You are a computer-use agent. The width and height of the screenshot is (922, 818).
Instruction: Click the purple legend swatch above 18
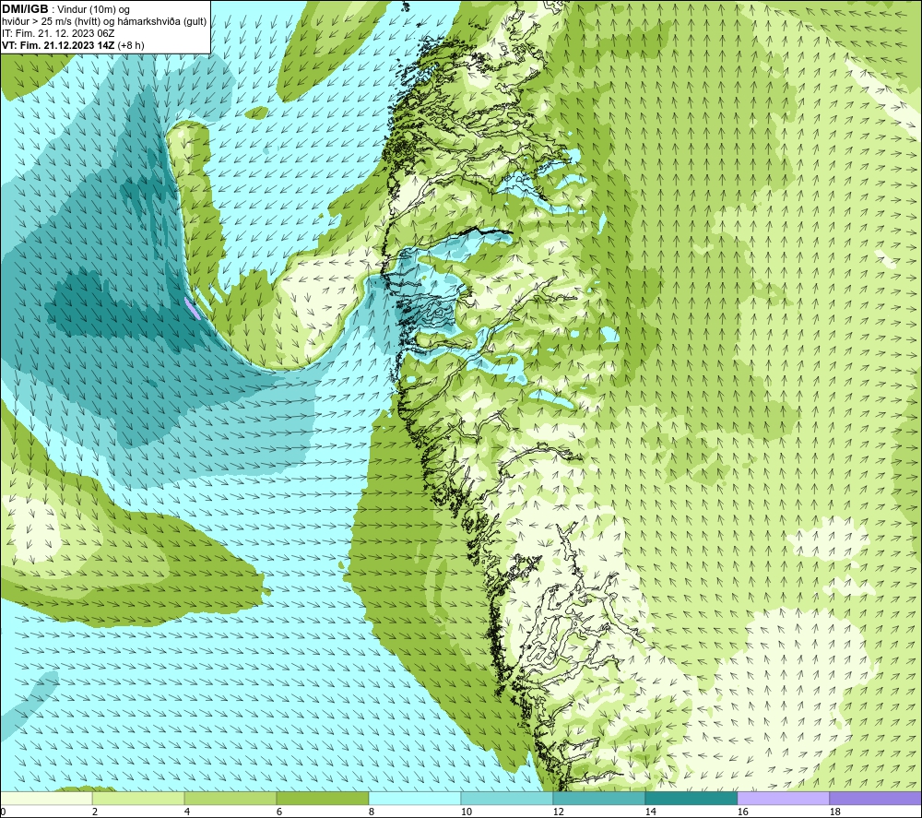(x=876, y=799)
